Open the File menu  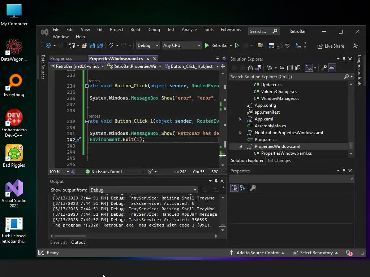(x=56, y=30)
